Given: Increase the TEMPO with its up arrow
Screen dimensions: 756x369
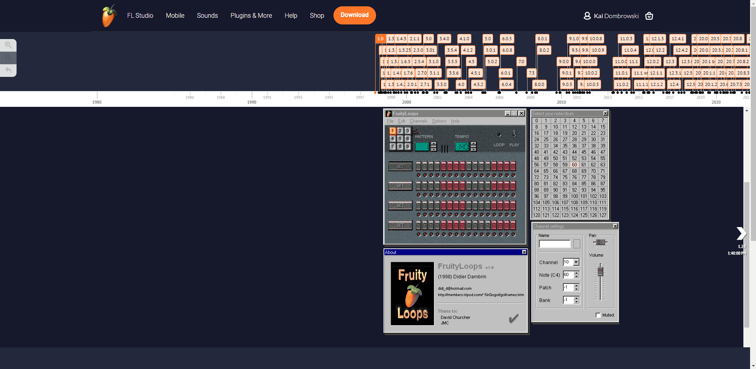Looking at the screenshot, I should click(473, 143).
